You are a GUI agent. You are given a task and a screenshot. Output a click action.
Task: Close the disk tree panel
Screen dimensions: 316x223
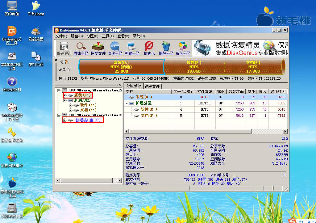[120, 85]
